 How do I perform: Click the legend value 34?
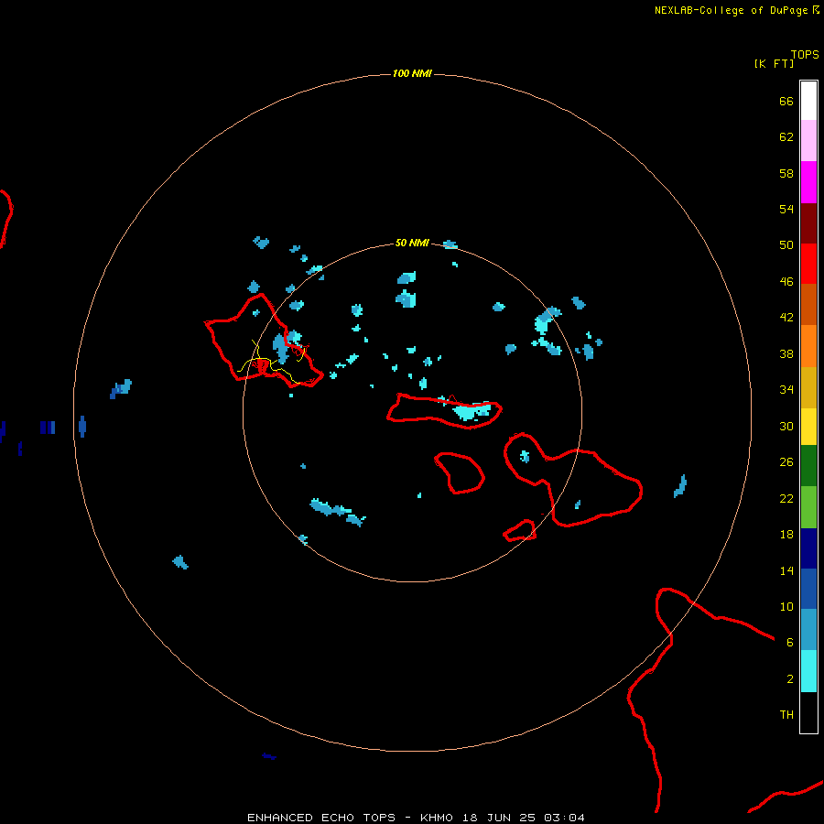click(x=786, y=389)
